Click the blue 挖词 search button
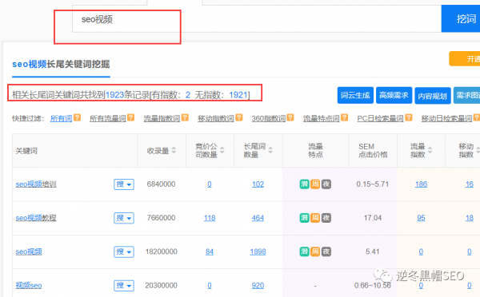480x297 pixels. pyautogui.click(x=461, y=19)
